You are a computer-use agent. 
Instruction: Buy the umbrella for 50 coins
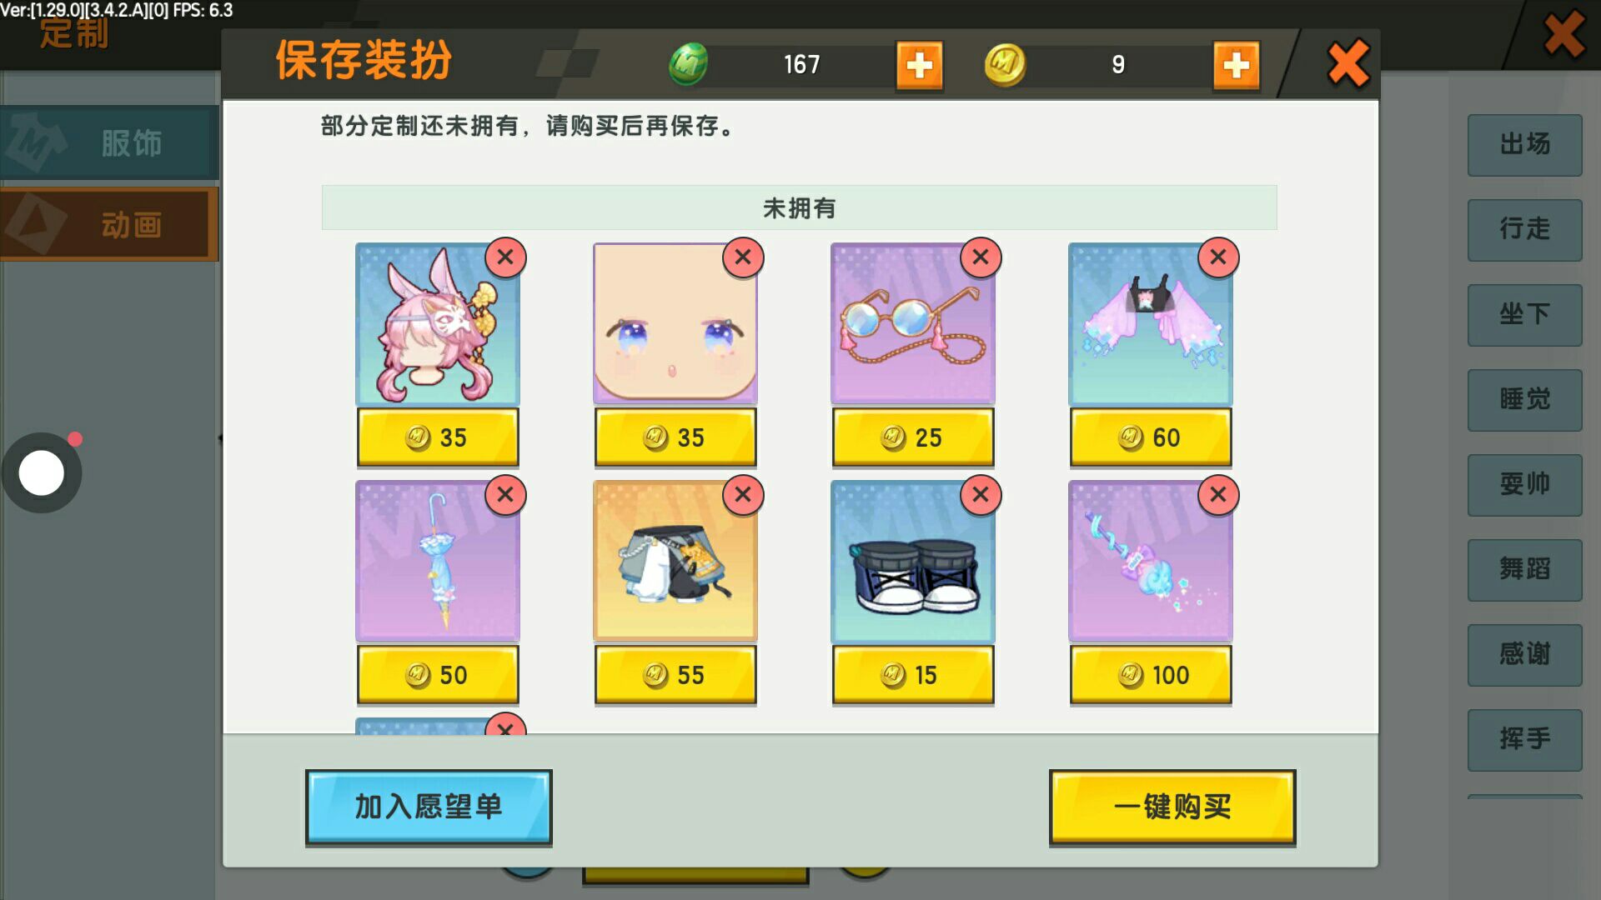pos(438,674)
